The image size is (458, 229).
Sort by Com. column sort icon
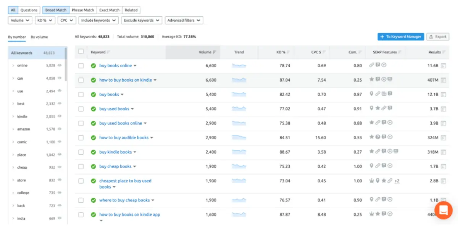point(360,52)
